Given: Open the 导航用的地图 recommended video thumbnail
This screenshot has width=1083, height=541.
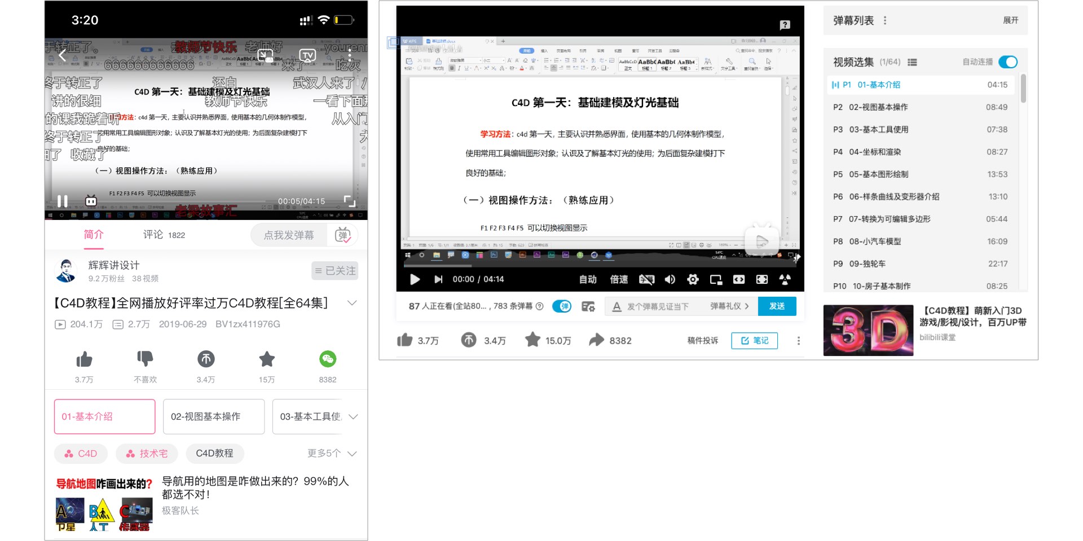Looking at the screenshot, I should pyautogui.click(x=104, y=504).
